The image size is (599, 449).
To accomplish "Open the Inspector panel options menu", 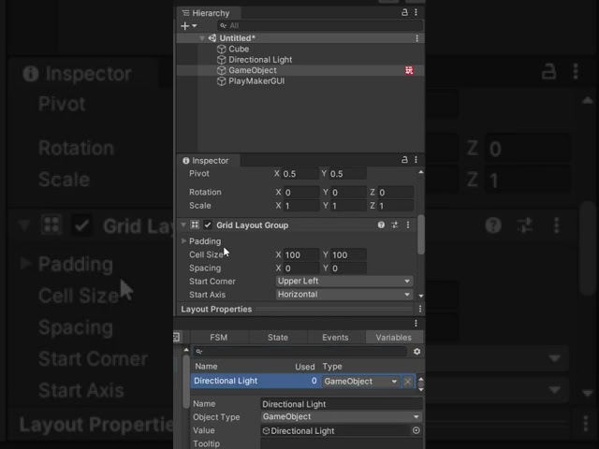I will point(416,160).
